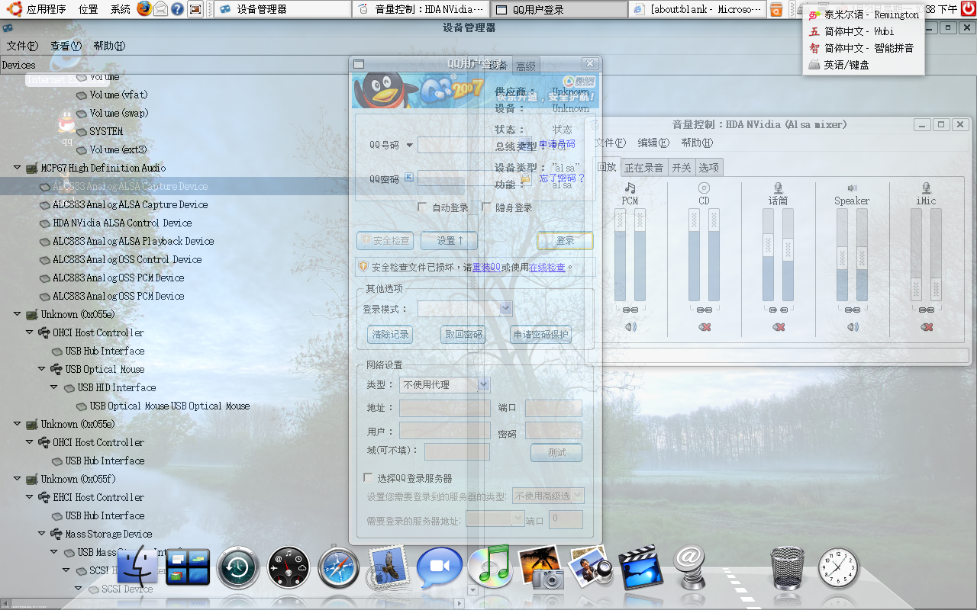The height and width of the screenshot is (610, 977).
Task: Open Finder from the dock
Action: [137, 568]
